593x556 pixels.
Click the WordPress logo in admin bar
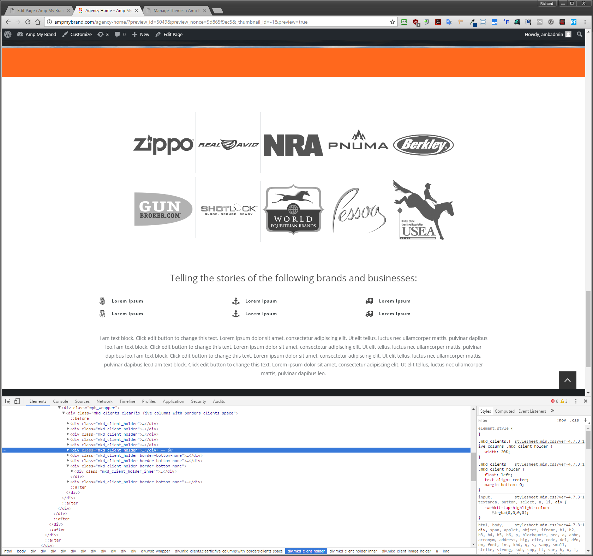pyautogui.click(x=8, y=34)
